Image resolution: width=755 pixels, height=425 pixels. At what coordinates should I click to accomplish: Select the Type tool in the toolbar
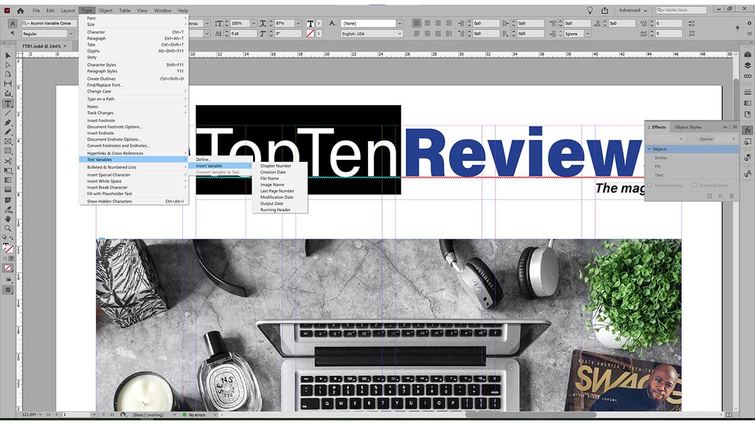coord(9,105)
